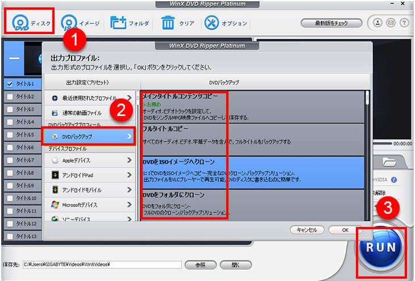Click the nVIDIA info icon

(394, 180)
